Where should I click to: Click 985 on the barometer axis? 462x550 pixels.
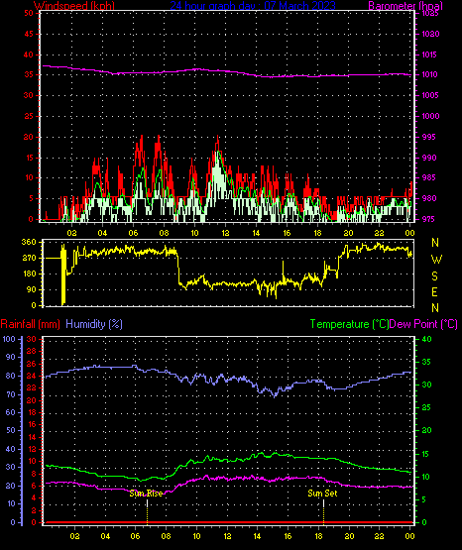(x=429, y=177)
